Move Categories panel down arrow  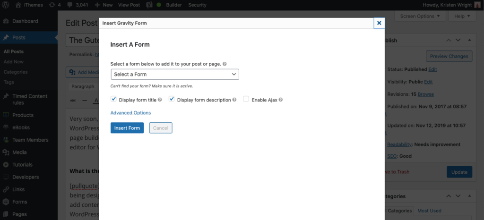pos(458,196)
